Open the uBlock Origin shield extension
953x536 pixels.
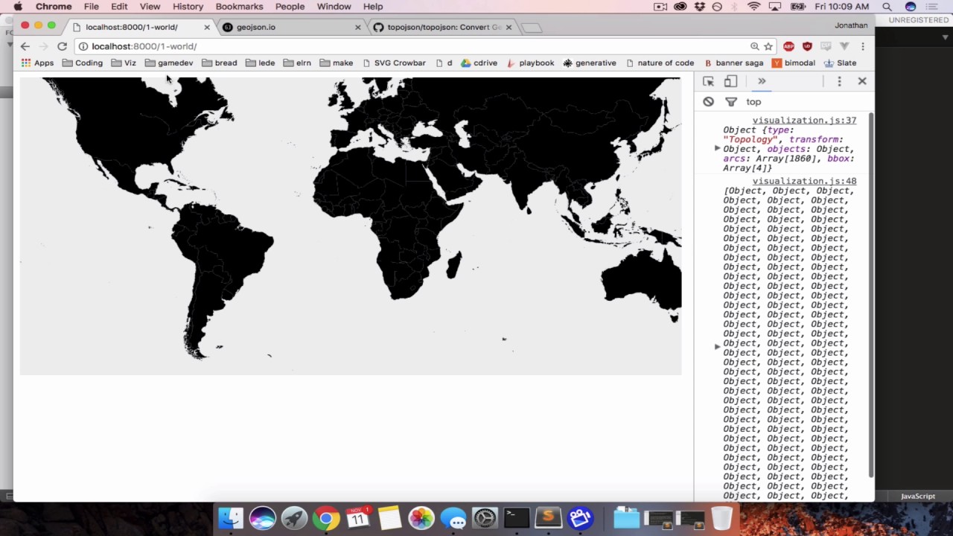pyautogui.click(x=807, y=46)
